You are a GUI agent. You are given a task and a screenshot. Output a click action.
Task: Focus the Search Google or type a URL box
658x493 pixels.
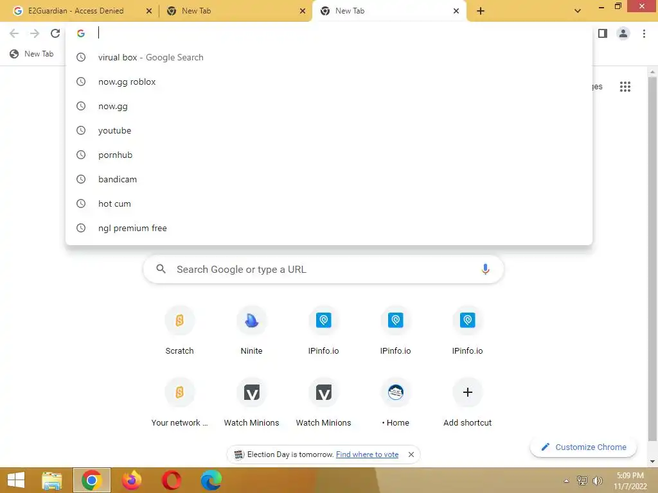point(323,269)
